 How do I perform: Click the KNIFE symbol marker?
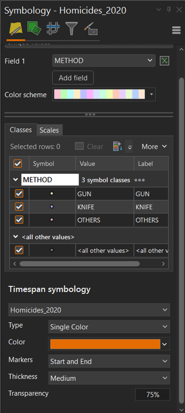point(52,207)
